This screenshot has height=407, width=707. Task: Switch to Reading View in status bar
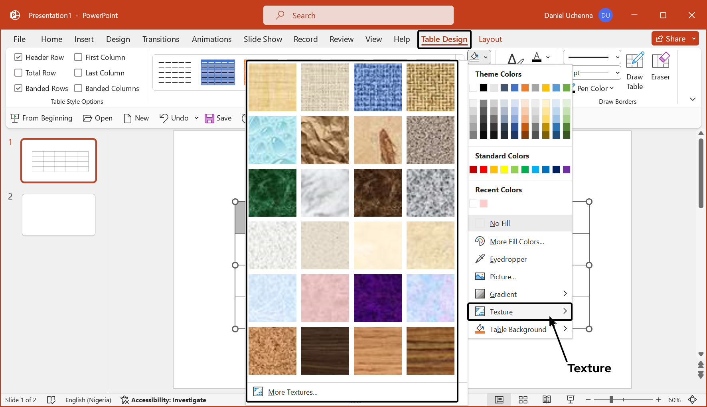(547, 400)
